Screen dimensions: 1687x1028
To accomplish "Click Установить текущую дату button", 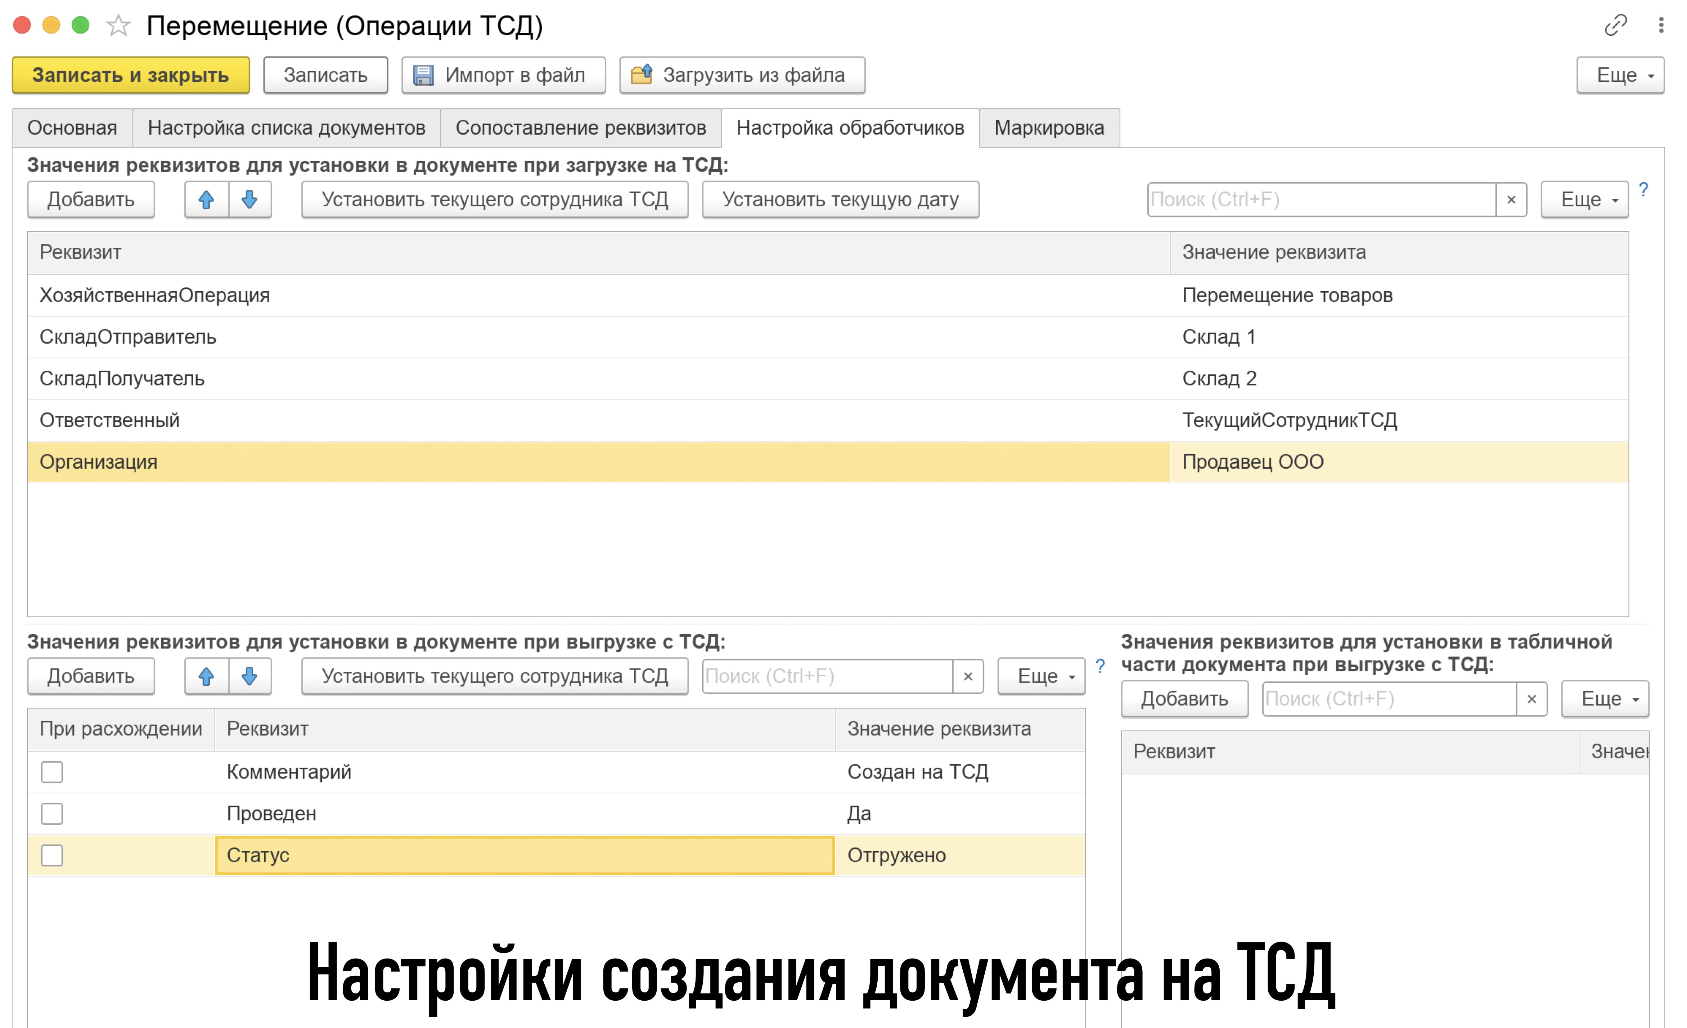I will coord(840,199).
